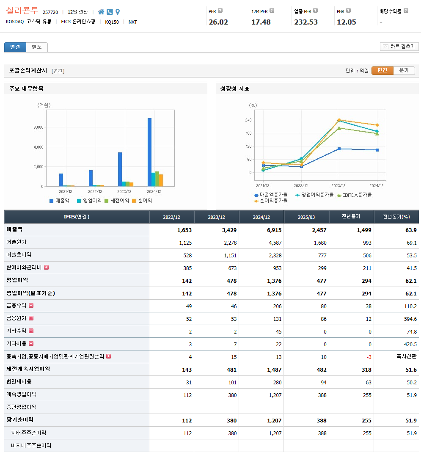Click the 2024/12 column header
421x458 pixels.
point(261,217)
